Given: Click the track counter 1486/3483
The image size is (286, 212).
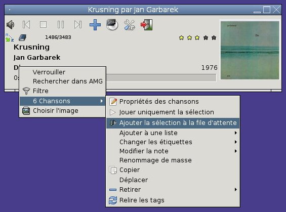Looking at the screenshot, I should (58, 37).
